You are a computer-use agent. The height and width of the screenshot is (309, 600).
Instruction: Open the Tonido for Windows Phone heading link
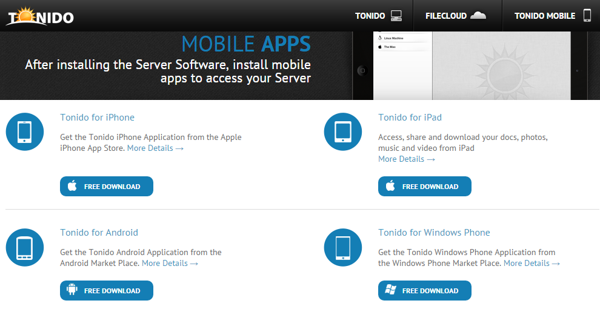coord(434,233)
